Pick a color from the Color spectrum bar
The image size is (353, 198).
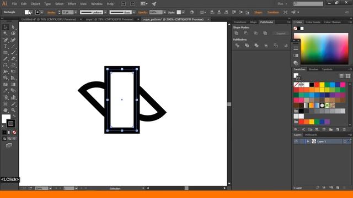pos(321,49)
